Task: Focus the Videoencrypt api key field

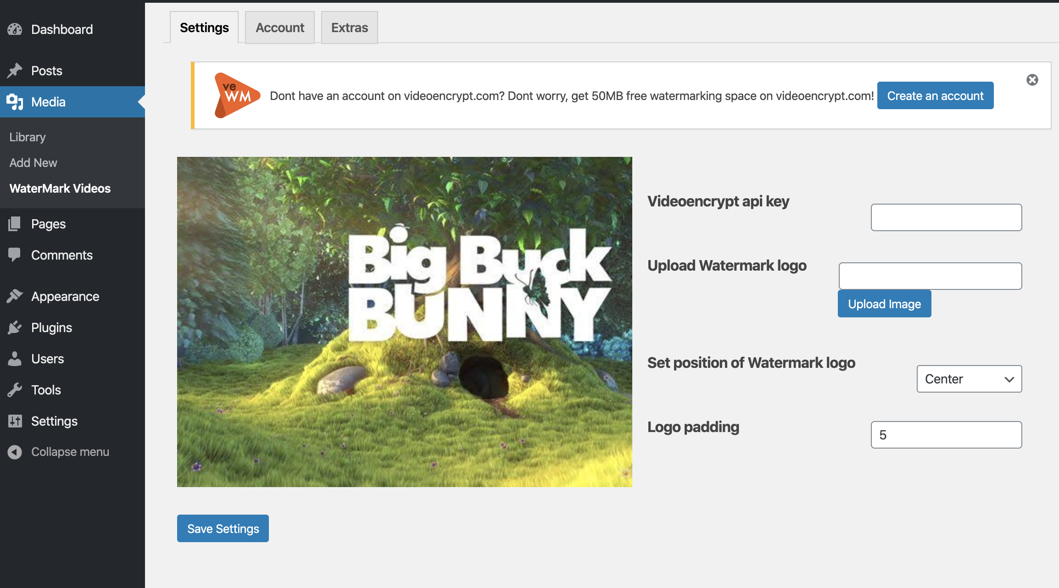Action: coord(946,217)
